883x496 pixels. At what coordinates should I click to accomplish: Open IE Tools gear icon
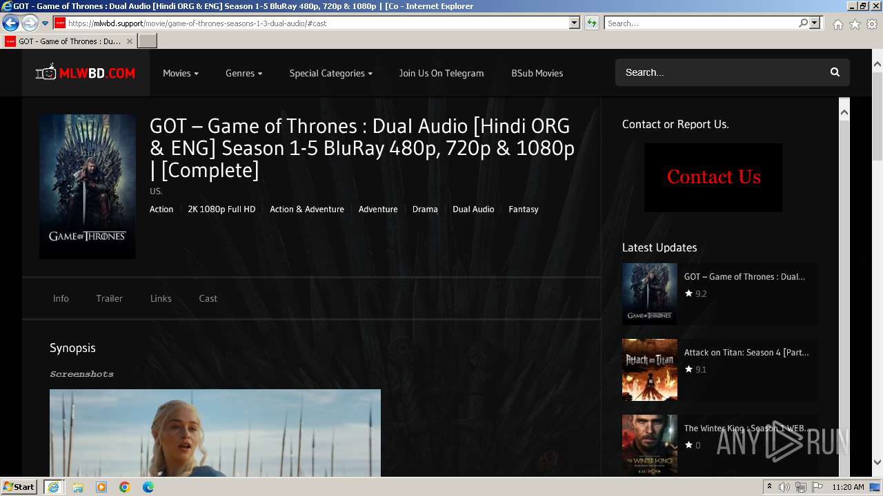(872, 24)
